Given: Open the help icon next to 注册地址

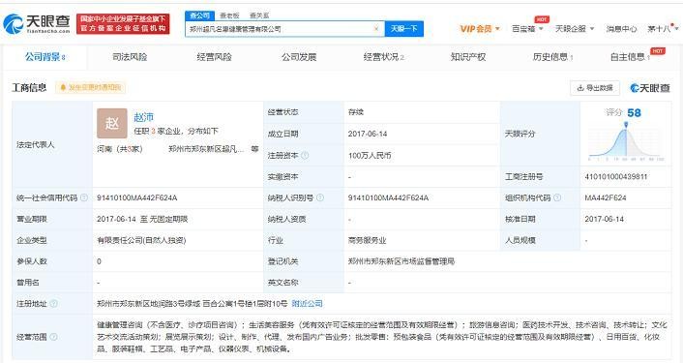Looking at the screenshot, I should pyautogui.click(x=53, y=304).
